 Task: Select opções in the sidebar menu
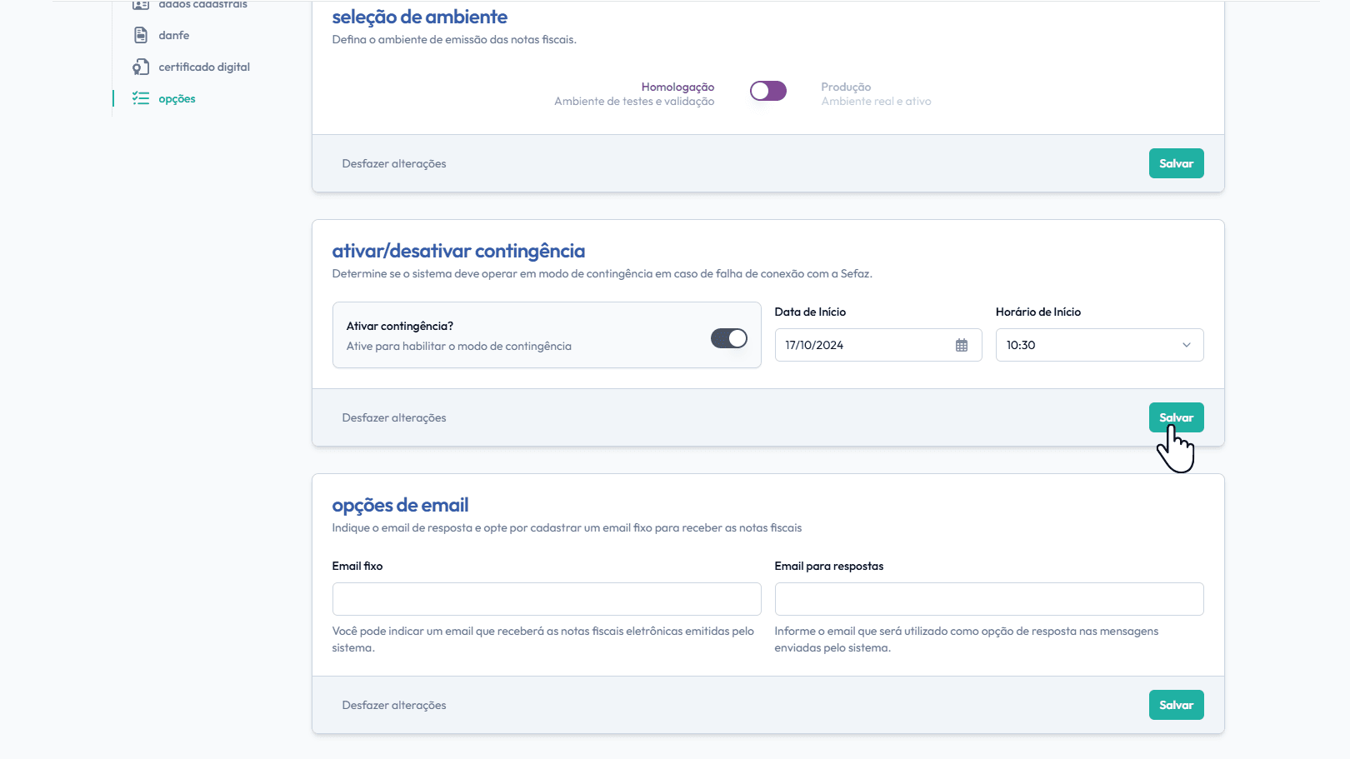(177, 98)
